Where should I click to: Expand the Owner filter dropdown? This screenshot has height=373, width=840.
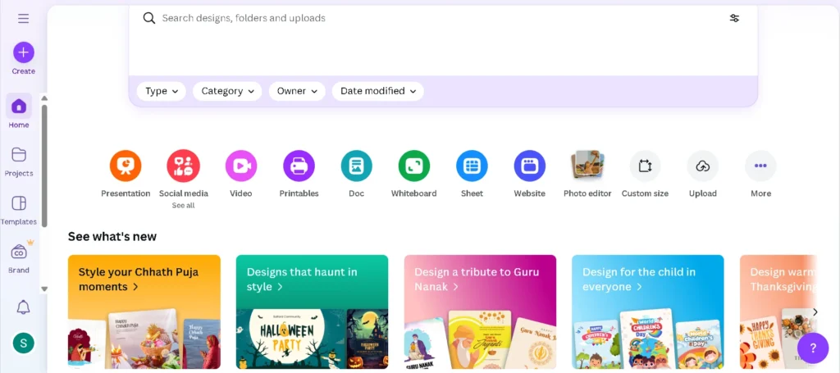point(297,91)
